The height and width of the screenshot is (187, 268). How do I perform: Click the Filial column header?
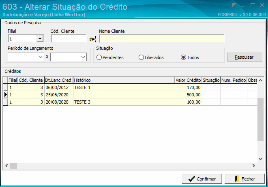[13, 80]
